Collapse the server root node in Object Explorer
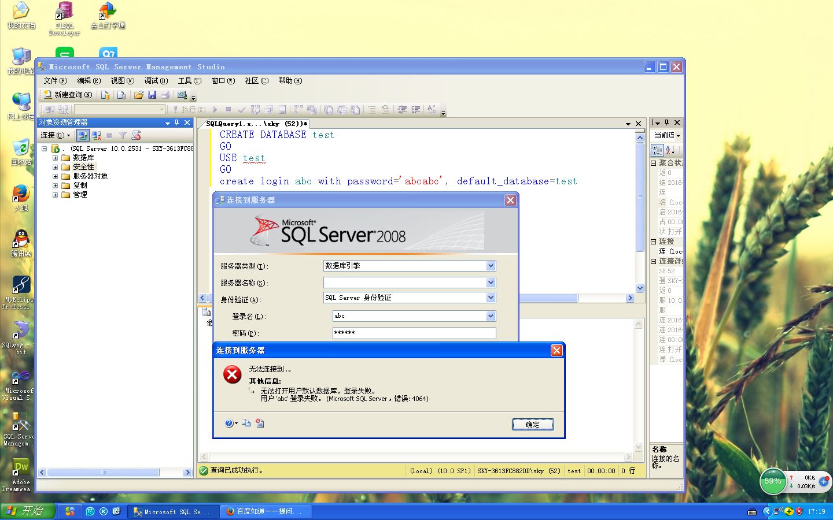The height and width of the screenshot is (520, 833). tap(45, 148)
